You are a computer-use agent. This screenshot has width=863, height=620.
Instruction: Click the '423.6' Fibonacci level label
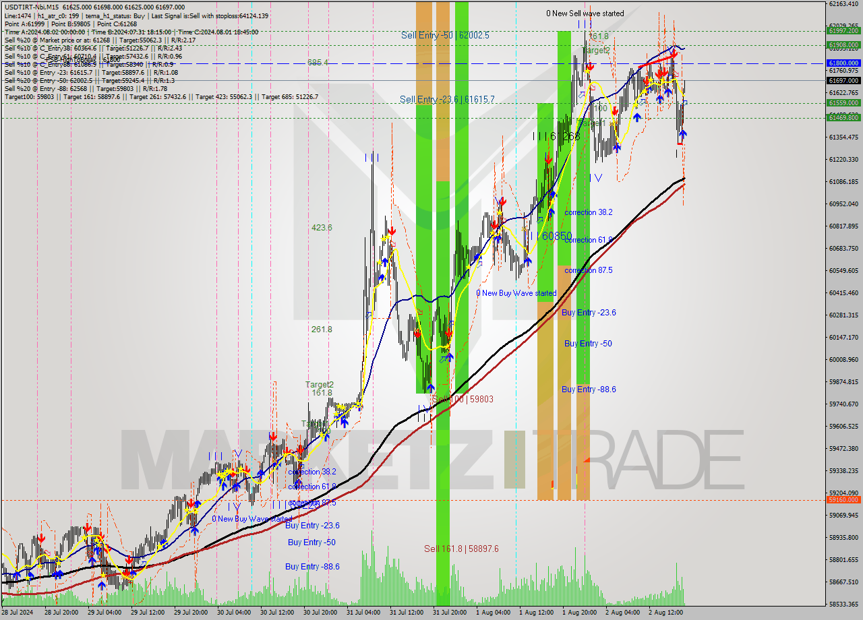coord(322,228)
